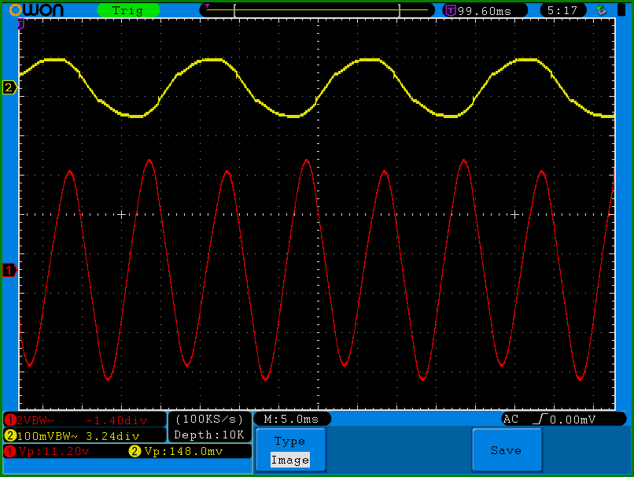
Task: Click the yellow channel 2 circle icon
Action: point(10,436)
